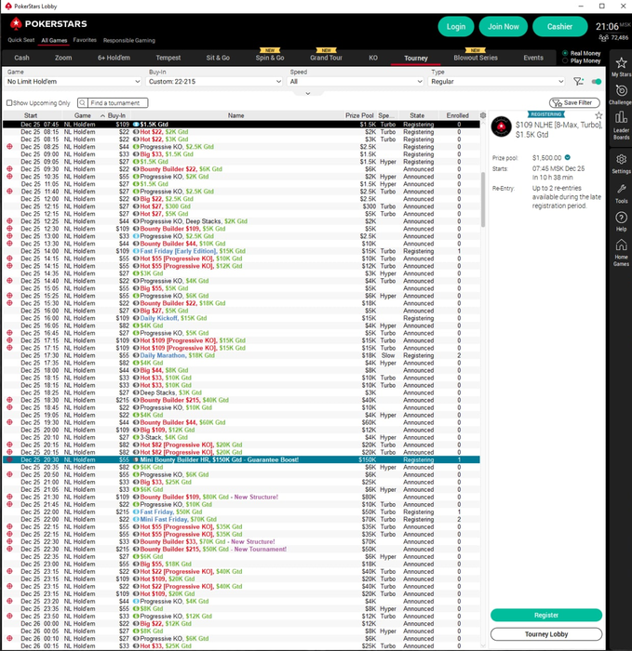
Task: Switch to the Grand Tour tab
Action: tap(326, 58)
